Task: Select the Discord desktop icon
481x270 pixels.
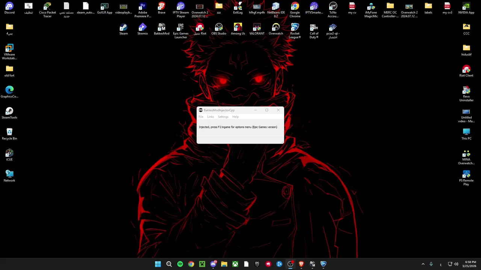Action: click(9, 8)
